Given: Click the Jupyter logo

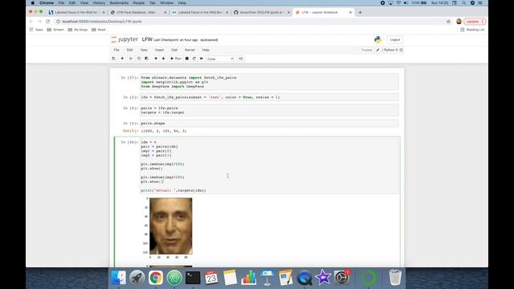Looking at the screenshot, I should (124, 39).
